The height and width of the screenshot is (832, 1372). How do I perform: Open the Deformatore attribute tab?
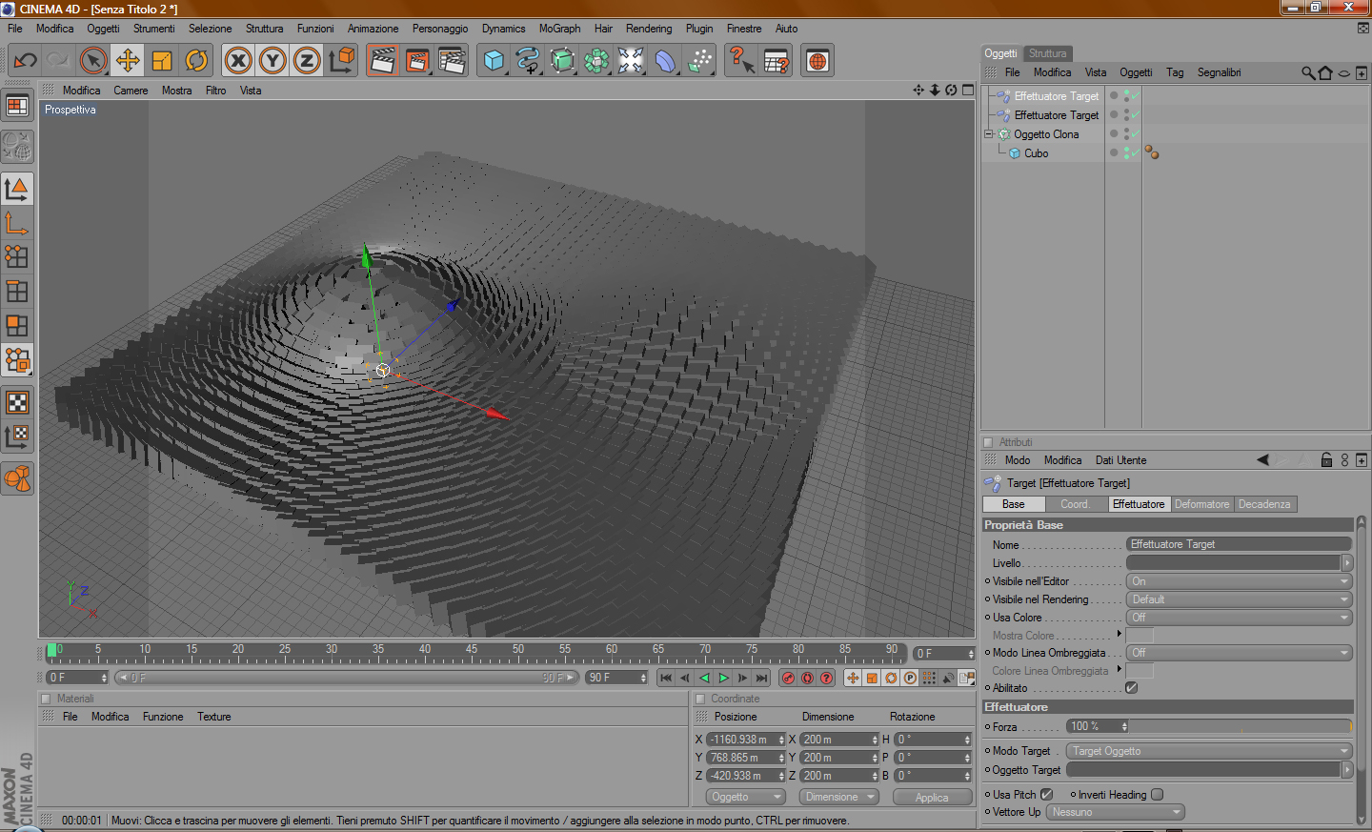tap(1201, 504)
